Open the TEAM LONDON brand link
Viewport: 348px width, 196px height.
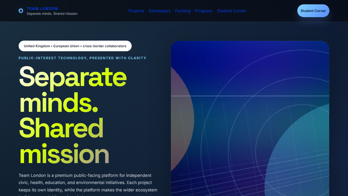(x=42, y=9)
